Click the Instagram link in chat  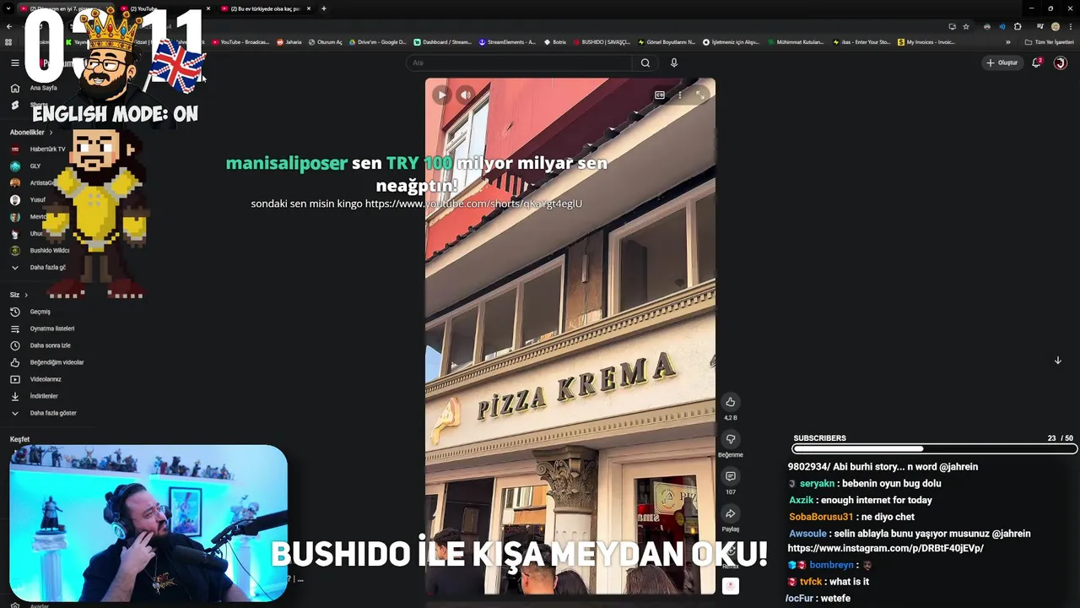[x=885, y=548]
